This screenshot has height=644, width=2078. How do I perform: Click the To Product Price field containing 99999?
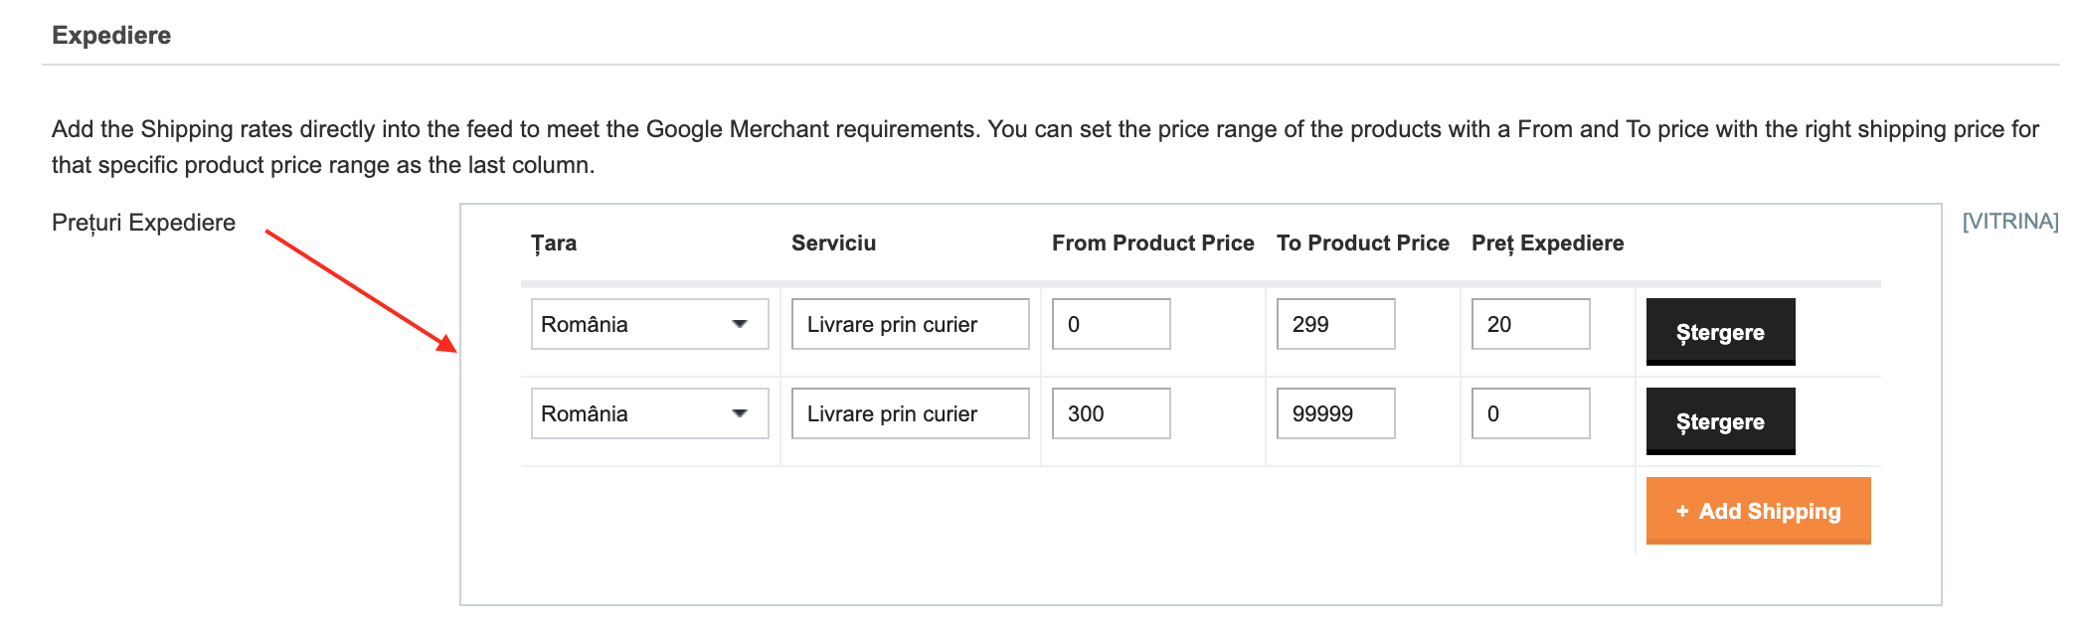pos(1335,413)
